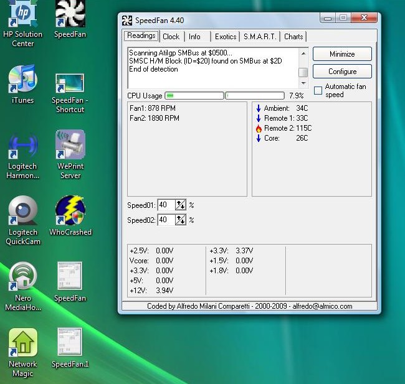This screenshot has width=405, height=384.
Task: Click the second CPU Usage bar
Action: click(255, 96)
